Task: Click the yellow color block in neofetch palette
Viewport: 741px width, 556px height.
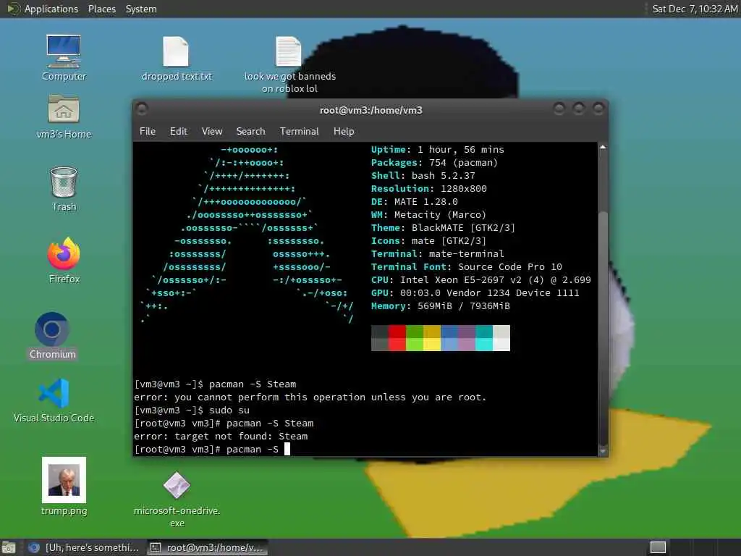Action: tap(432, 344)
